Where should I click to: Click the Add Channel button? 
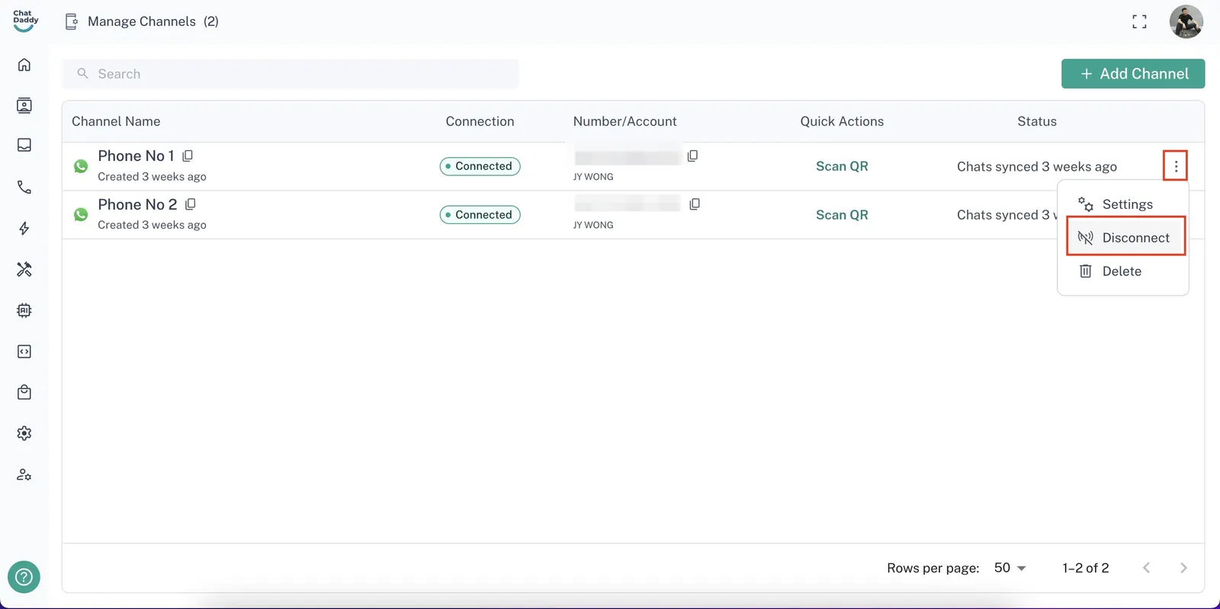pos(1133,74)
